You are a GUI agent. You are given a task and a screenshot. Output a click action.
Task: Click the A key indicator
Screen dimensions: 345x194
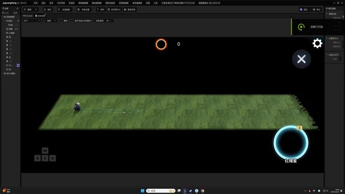pyautogui.click(x=37, y=158)
